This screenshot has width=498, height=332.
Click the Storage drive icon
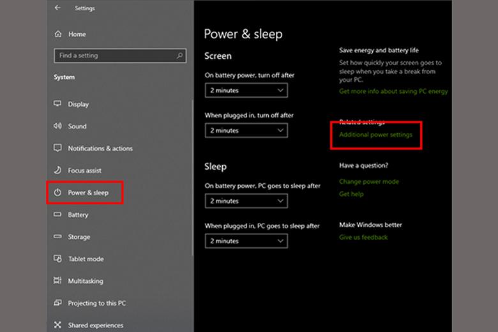pyautogui.click(x=57, y=237)
